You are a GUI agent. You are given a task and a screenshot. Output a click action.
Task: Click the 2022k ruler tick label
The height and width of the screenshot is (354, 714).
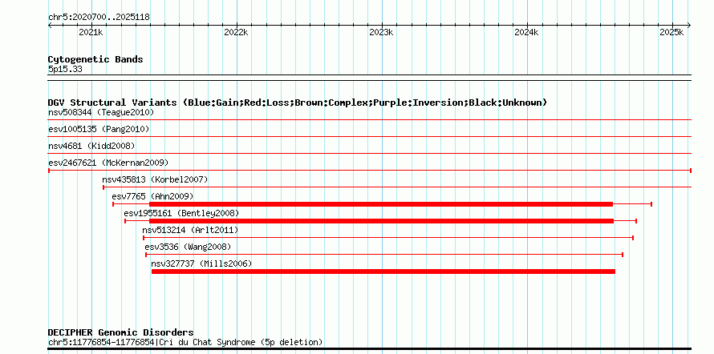(236, 32)
